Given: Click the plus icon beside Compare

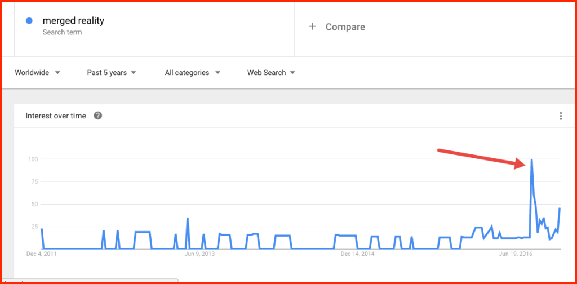Looking at the screenshot, I should click(x=312, y=26).
